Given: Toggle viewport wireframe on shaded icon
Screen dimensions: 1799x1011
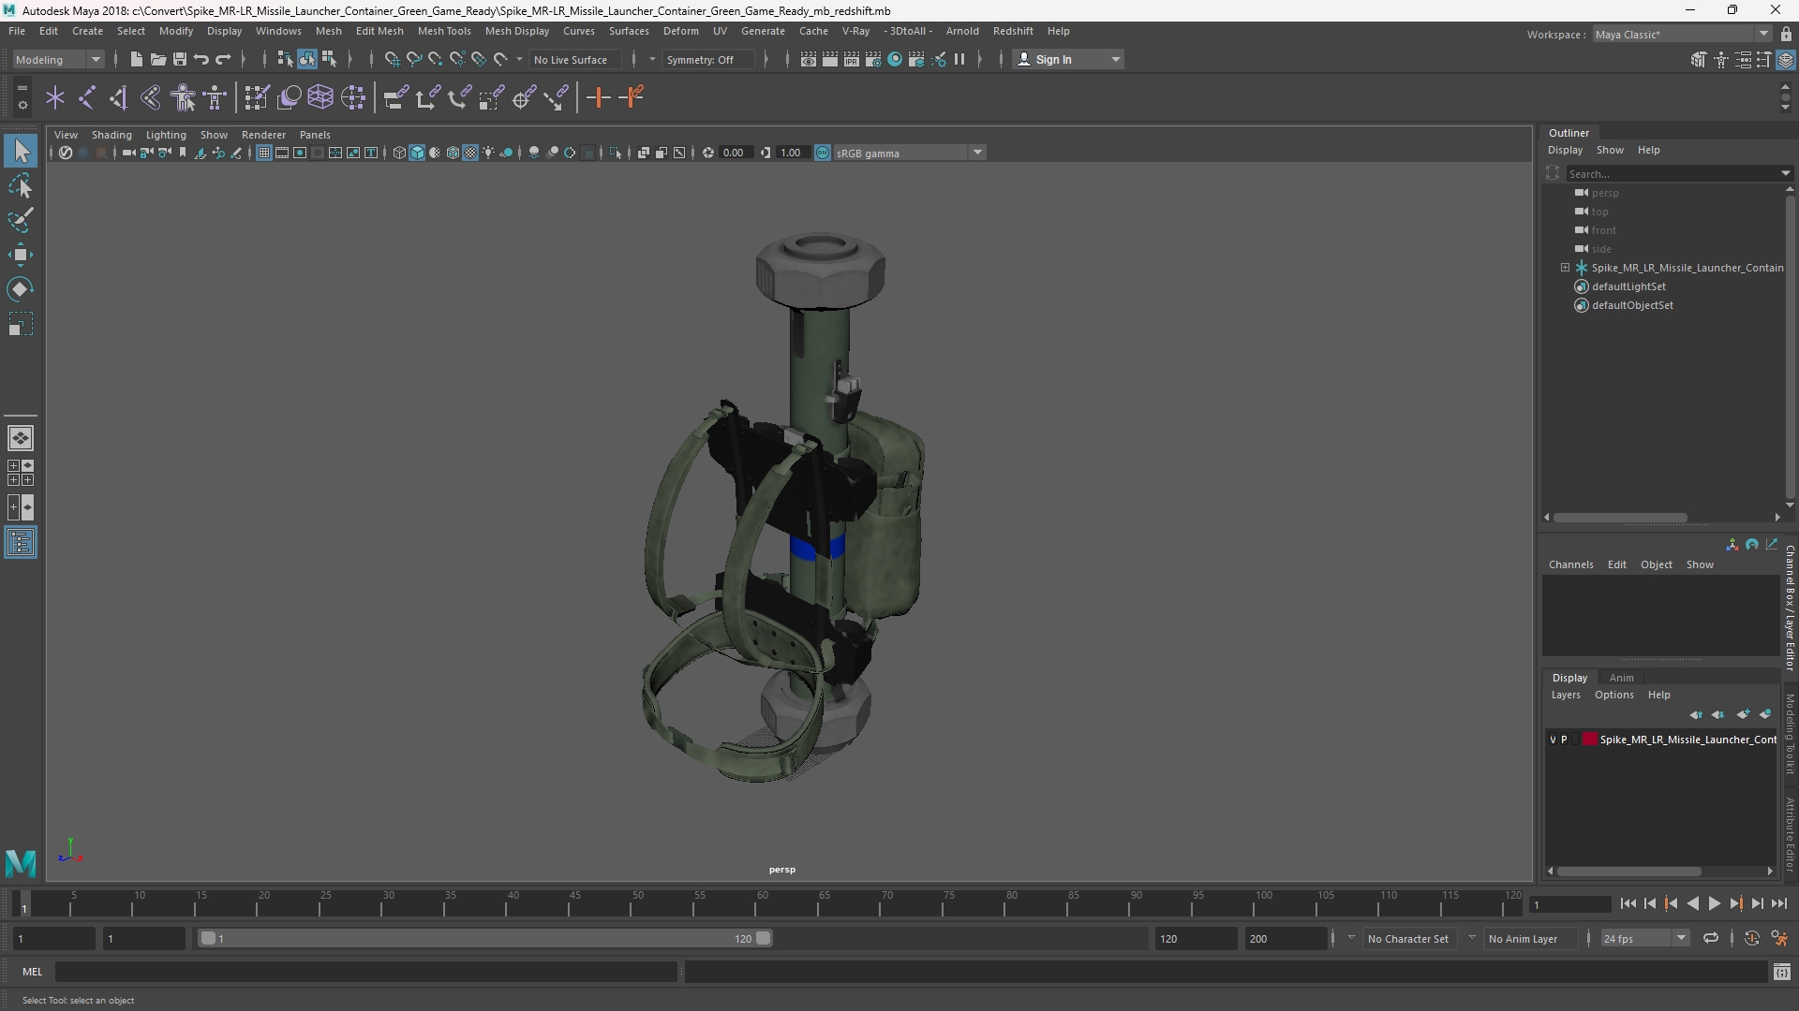Looking at the screenshot, I should pyautogui.click(x=453, y=153).
